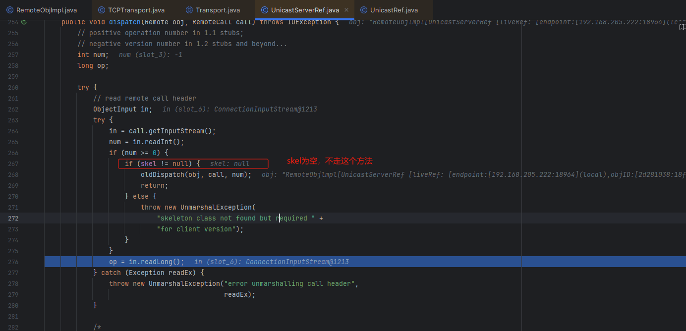The width and height of the screenshot is (686, 331).
Task: Click the inline hint "skel: null"
Action: point(229,164)
